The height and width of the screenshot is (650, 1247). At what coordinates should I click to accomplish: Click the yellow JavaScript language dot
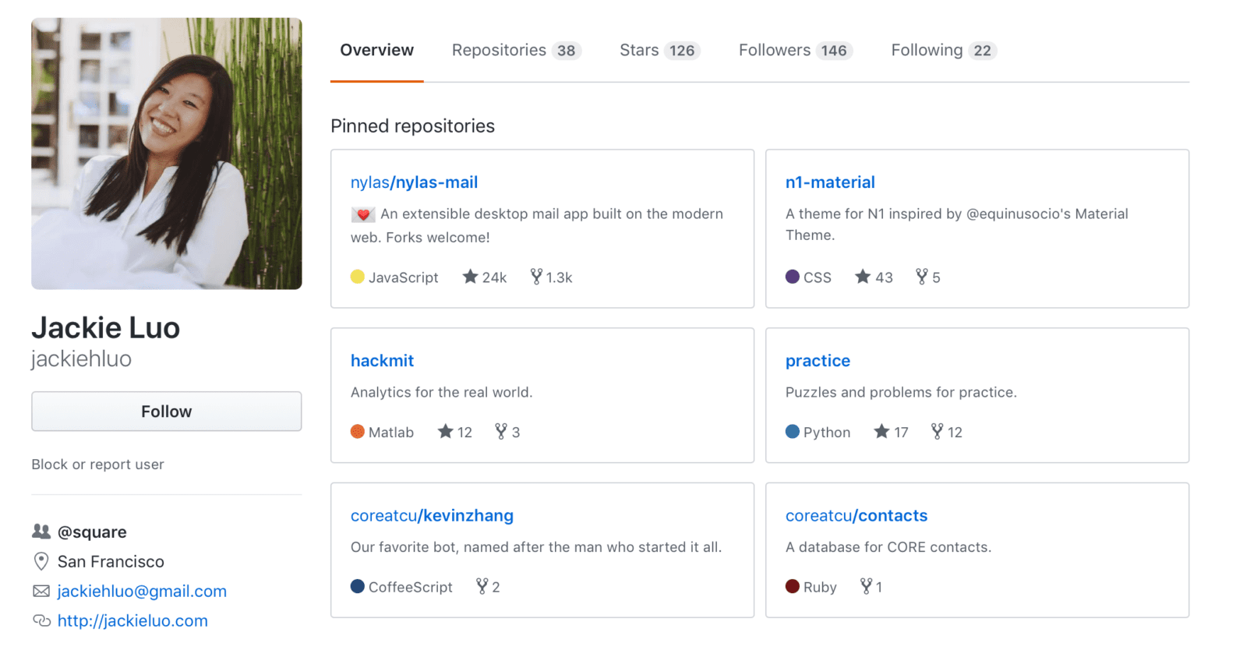click(358, 277)
